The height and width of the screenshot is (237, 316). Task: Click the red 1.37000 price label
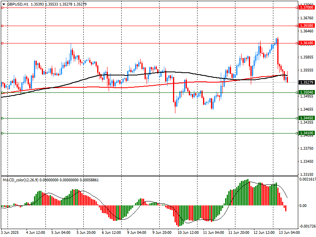click(307, 8)
